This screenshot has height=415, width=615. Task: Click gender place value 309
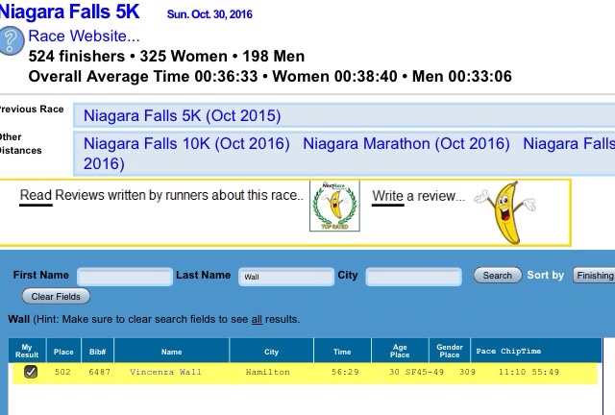[468, 372]
